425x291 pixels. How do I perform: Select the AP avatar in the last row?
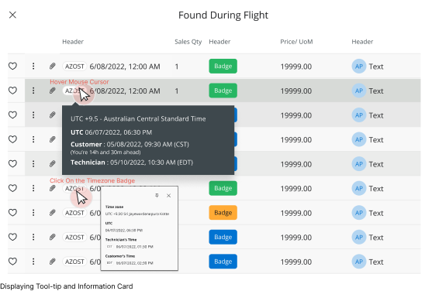click(x=359, y=262)
